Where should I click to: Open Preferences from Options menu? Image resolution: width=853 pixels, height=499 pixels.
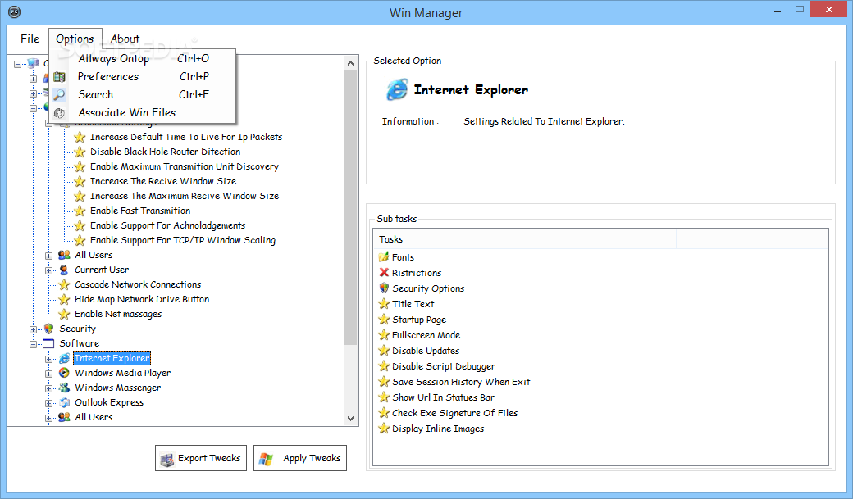pos(144,76)
